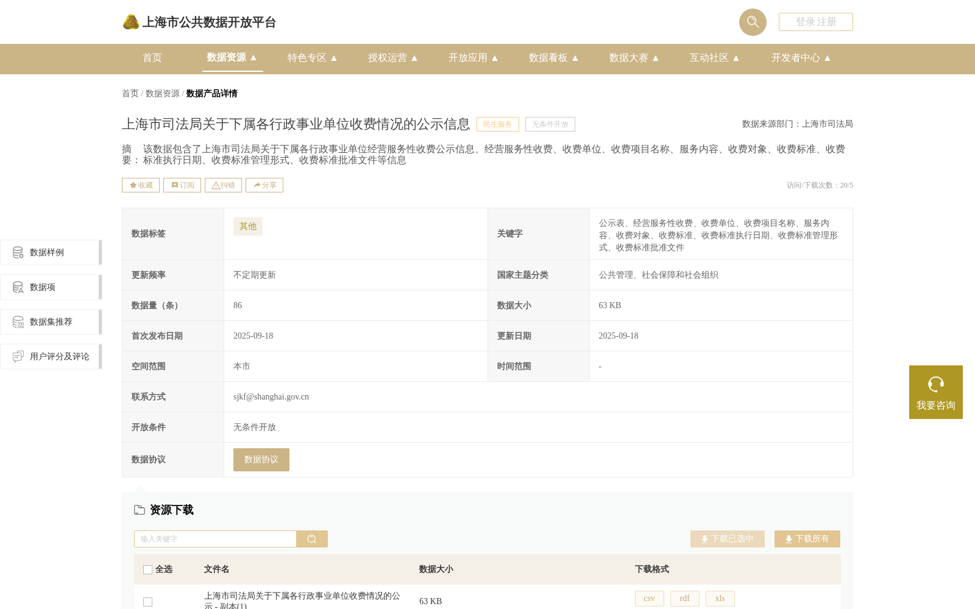Click 下载已选中 button

[728, 539]
